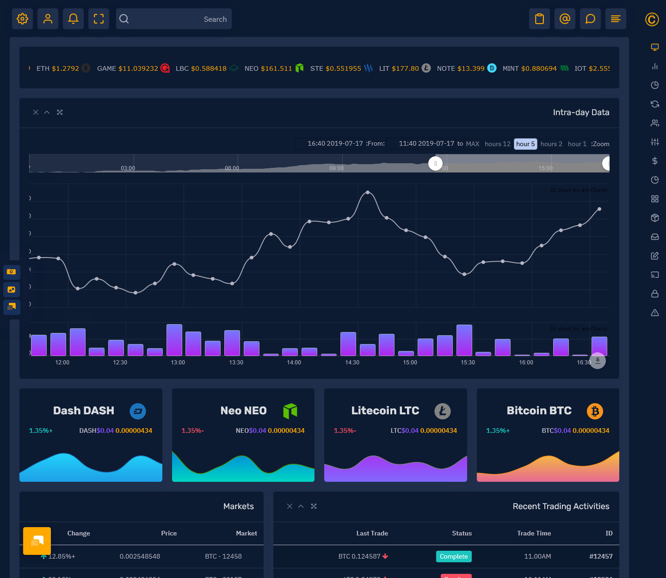Toggle the hamburger menu lines icon
This screenshot has height=578, width=666.
(x=616, y=19)
